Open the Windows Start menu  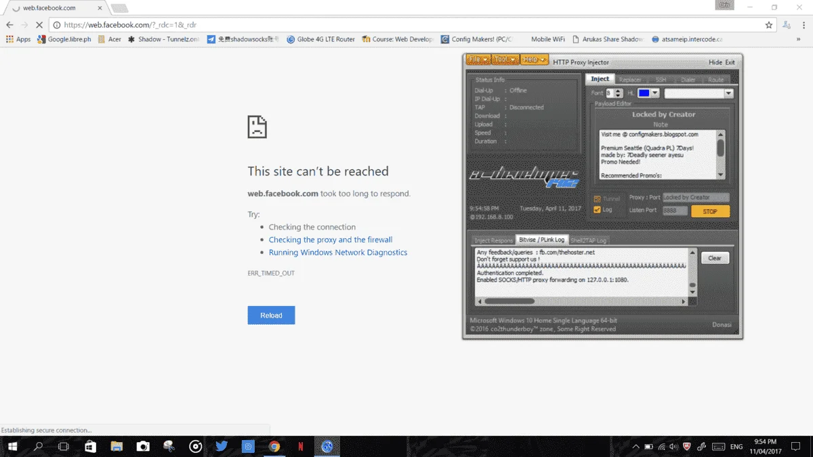click(x=12, y=446)
